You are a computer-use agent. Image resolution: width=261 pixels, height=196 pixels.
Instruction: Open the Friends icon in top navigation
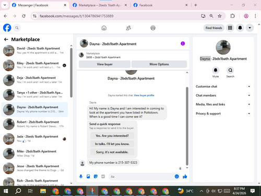(128, 28)
